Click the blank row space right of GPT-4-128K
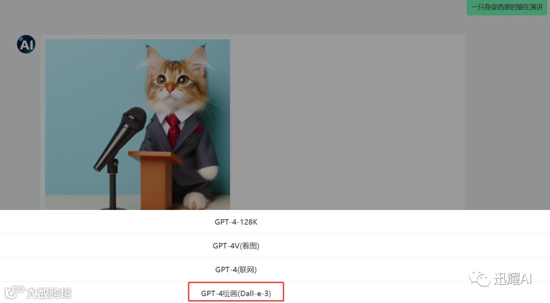This screenshot has height=303, width=550. (x=403, y=222)
